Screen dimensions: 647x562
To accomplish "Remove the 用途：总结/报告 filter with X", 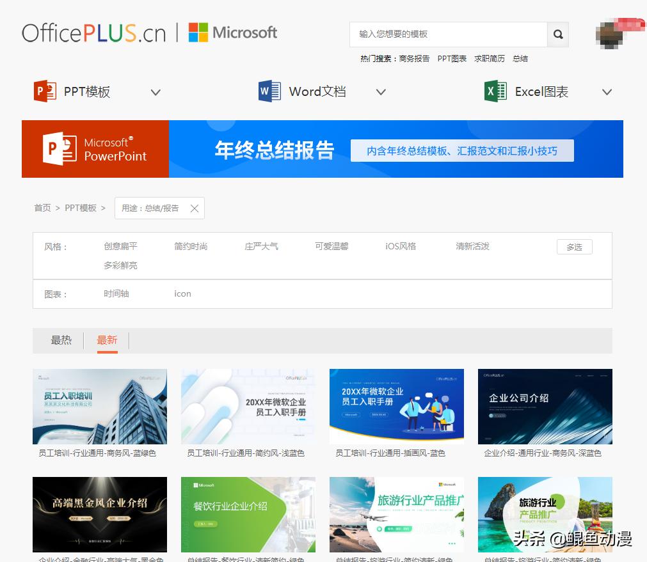I will tap(195, 208).
